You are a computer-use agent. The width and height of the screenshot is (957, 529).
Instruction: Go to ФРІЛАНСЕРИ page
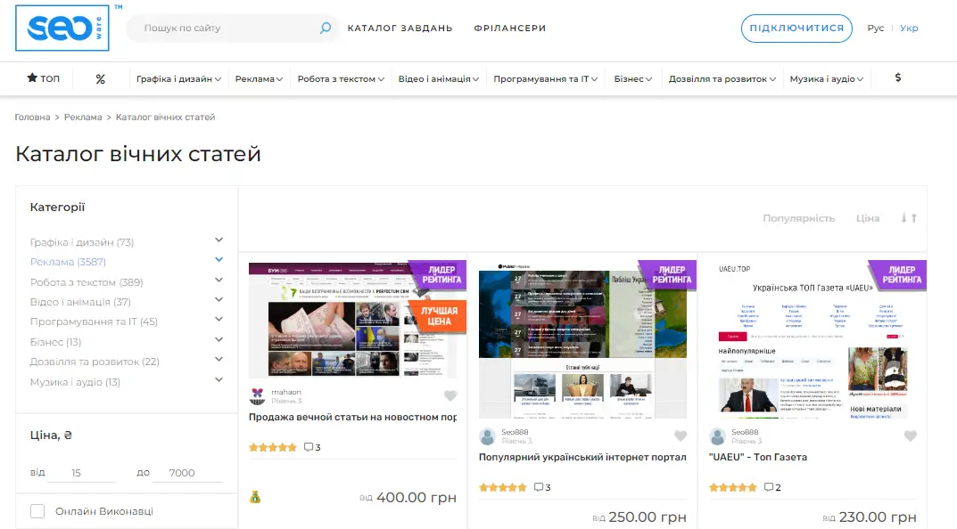509,28
